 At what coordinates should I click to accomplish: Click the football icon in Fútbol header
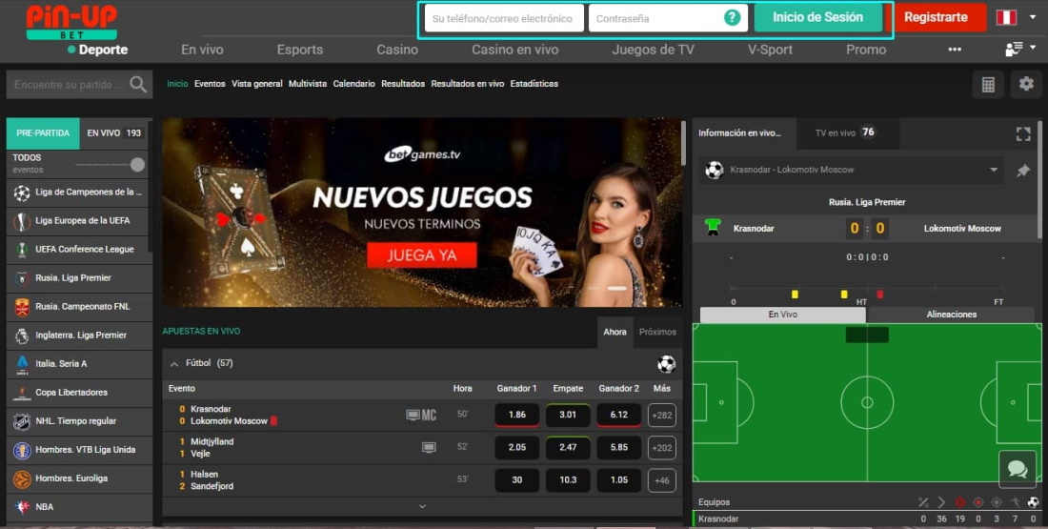click(666, 364)
